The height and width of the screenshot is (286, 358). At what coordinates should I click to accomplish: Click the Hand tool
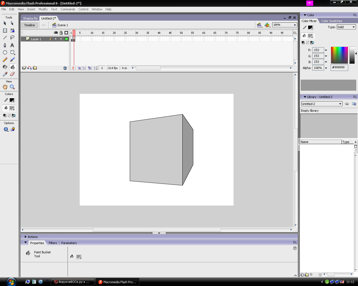pos(5,87)
